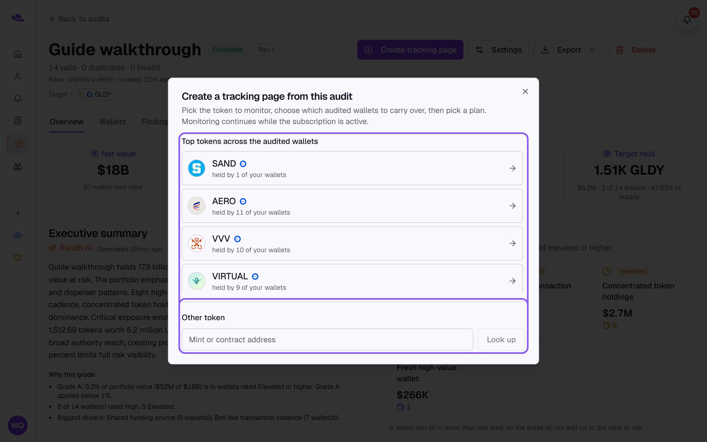Viewport: 707px width, 442px height.
Task: Go back to audits
Action: [x=79, y=19]
